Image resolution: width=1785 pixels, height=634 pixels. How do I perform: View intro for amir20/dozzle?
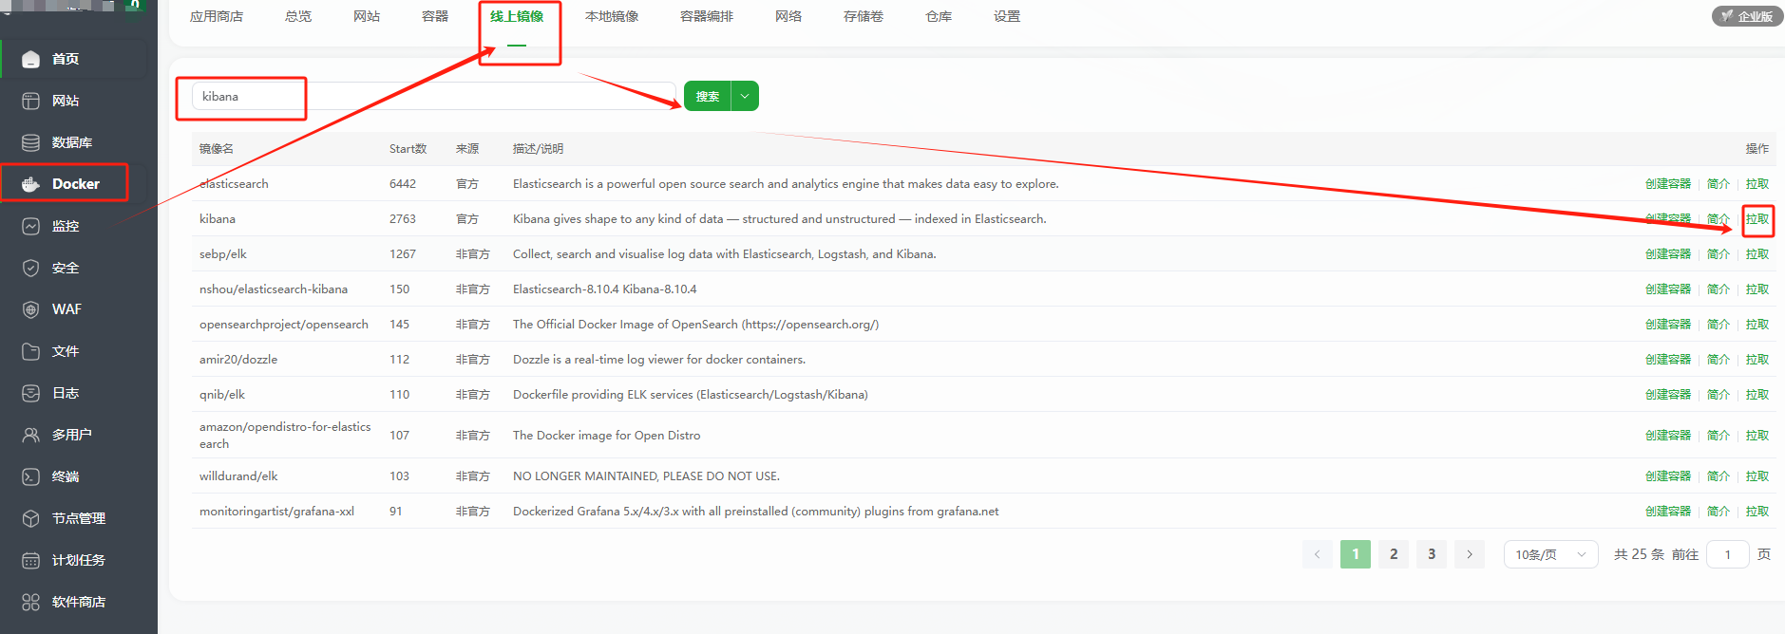point(1719,360)
